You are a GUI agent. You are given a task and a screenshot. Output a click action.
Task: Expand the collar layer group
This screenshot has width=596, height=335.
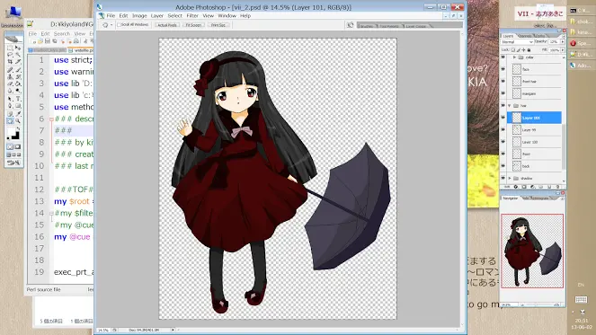(x=514, y=57)
